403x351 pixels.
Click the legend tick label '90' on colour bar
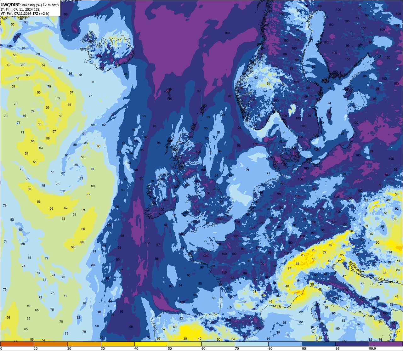coord(304,348)
